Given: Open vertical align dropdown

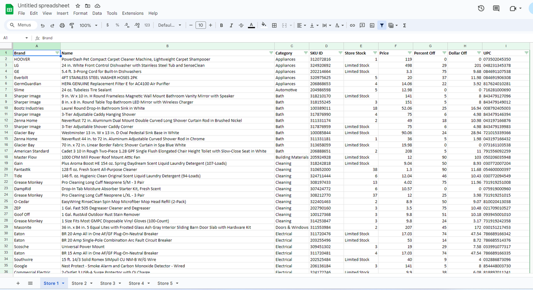Looking at the screenshot, I should click(314, 25).
